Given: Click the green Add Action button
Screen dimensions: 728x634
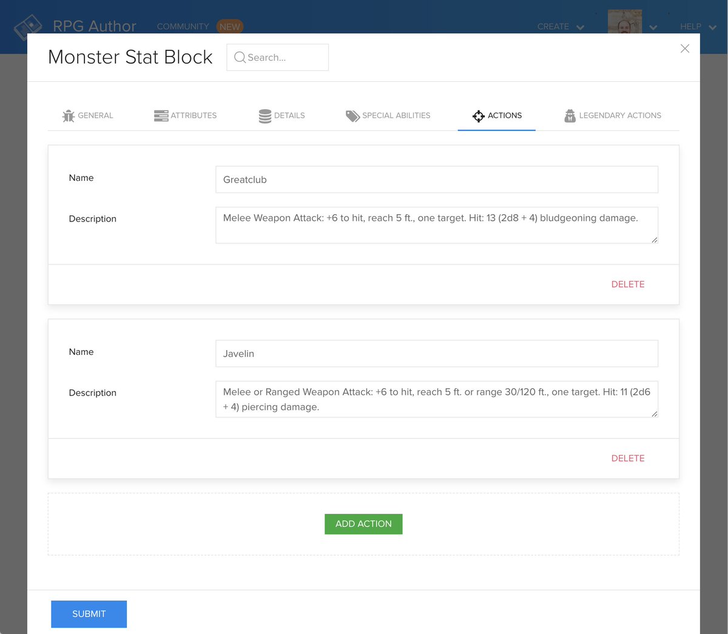Looking at the screenshot, I should [x=363, y=524].
